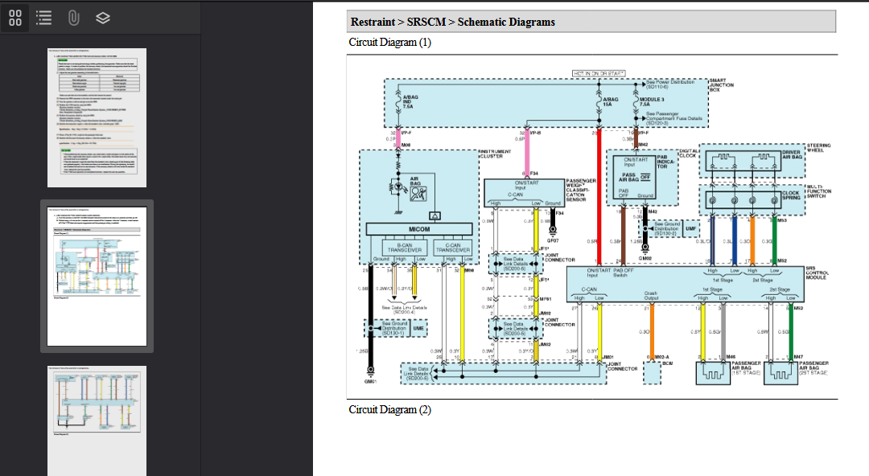Click the air bag warning lamp symbol
The image size is (869, 476).
click(x=418, y=194)
